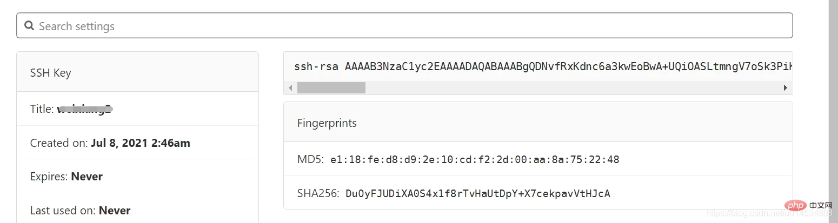
Task: Select the blurred key Title value
Action: point(85,109)
